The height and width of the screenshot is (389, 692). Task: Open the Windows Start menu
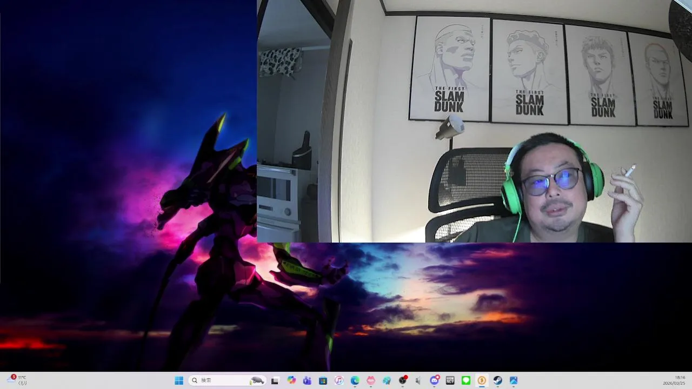179,380
